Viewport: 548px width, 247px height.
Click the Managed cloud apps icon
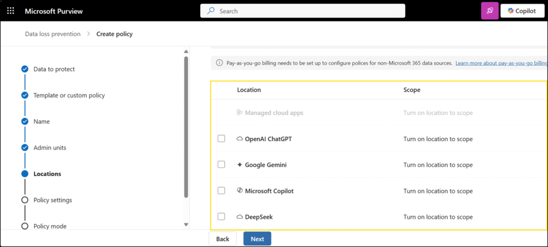click(x=239, y=113)
